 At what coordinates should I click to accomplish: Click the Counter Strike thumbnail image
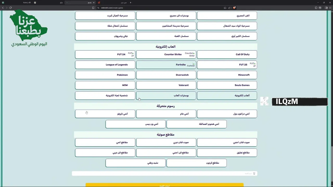(190, 55)
